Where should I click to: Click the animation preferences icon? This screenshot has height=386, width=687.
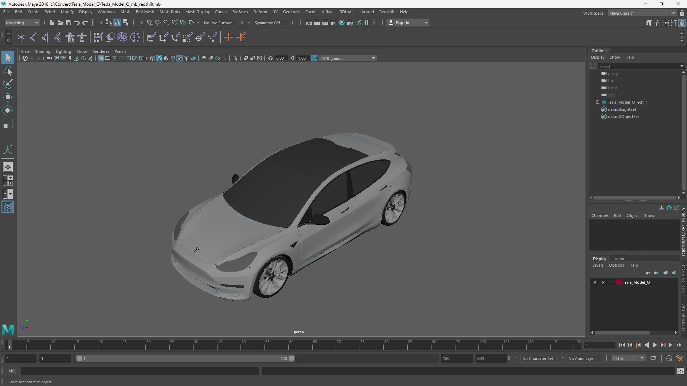680,358
